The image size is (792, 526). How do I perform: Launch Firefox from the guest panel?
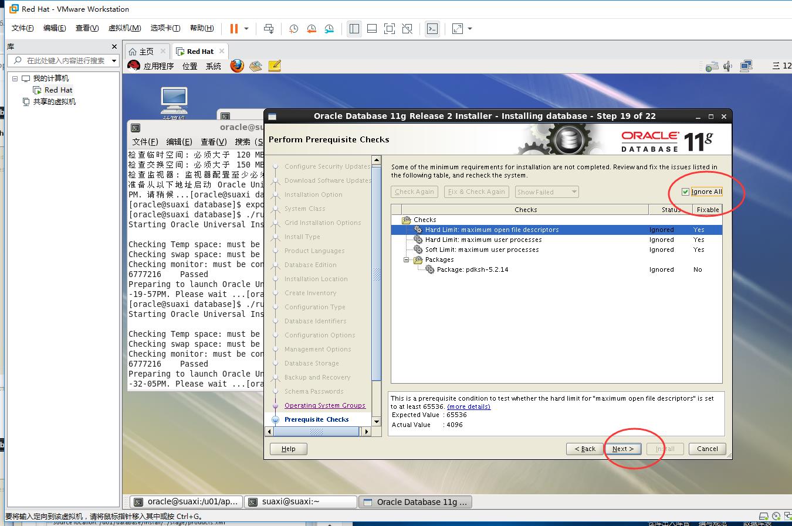[x=237, y=66]
